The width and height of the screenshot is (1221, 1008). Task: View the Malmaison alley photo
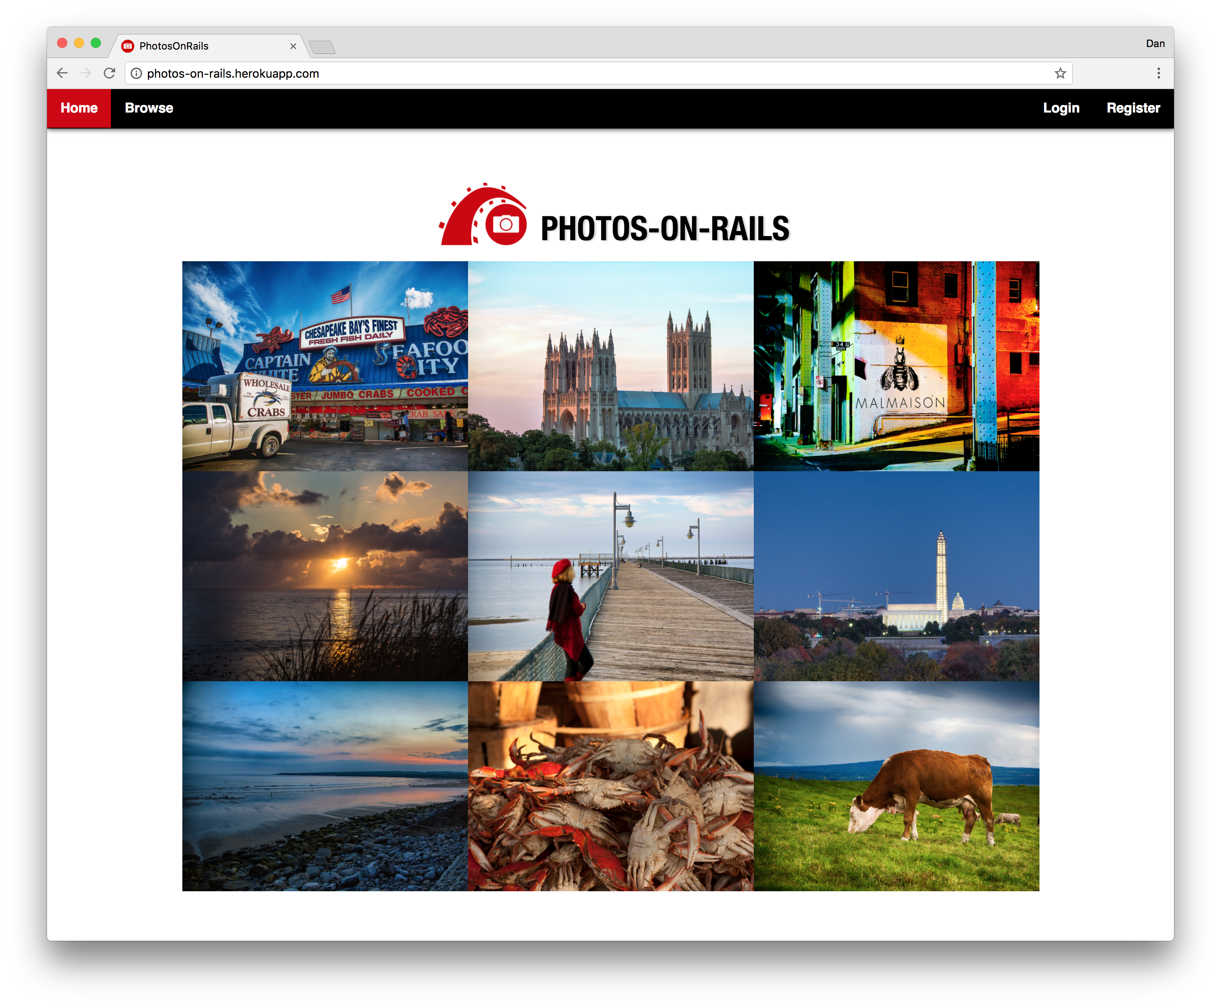coord(896,366)
